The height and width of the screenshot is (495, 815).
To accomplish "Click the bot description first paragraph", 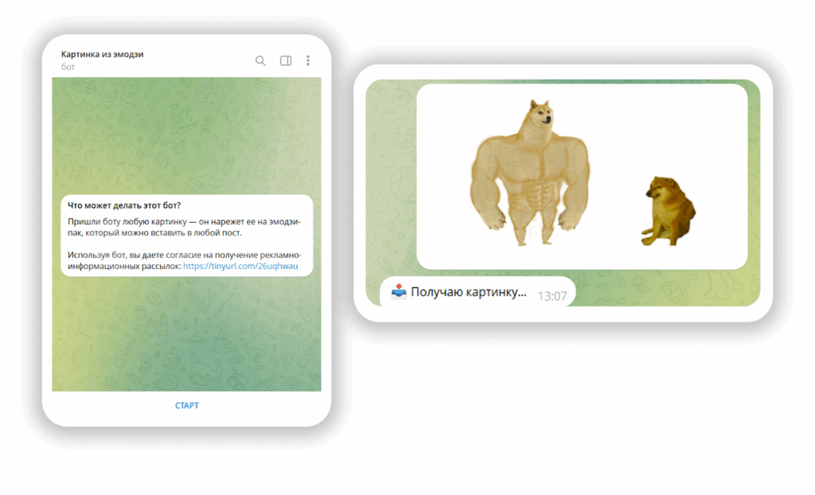I will 184,228.
